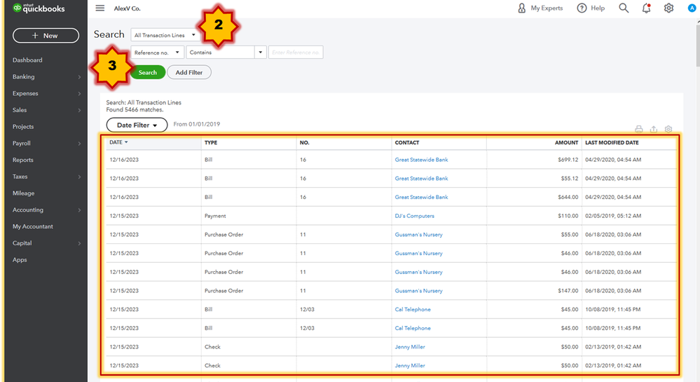Open Gussman's Nursery link for $55.00

click(419, 235)
